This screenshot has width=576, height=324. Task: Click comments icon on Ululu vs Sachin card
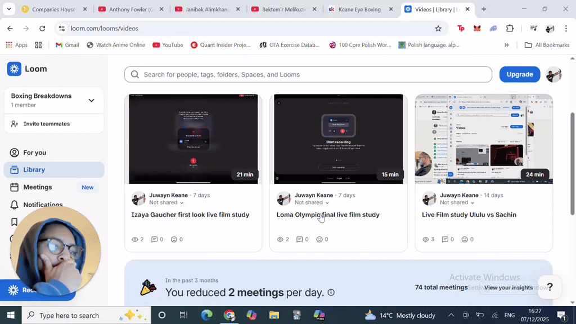click(445, 239)
